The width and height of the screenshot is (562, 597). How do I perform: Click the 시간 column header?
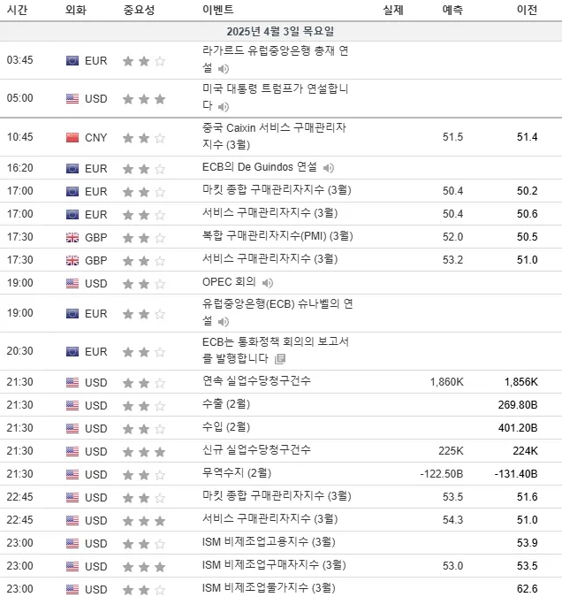(17, 10)
